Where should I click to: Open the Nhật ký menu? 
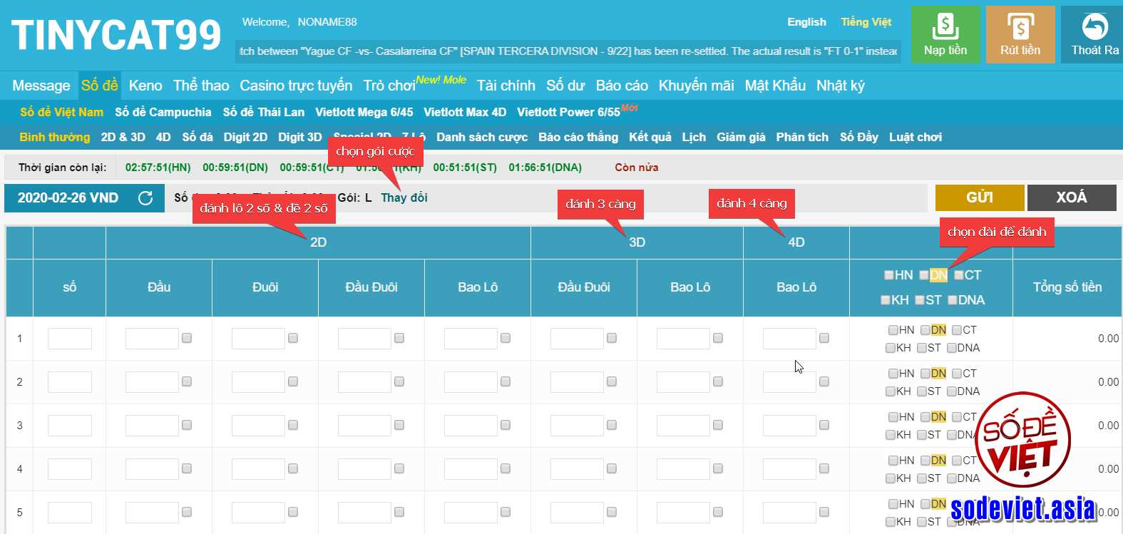pos(841,86)
